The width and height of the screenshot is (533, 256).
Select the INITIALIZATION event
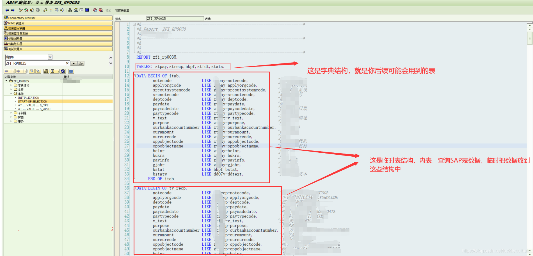tap(29, 98)
